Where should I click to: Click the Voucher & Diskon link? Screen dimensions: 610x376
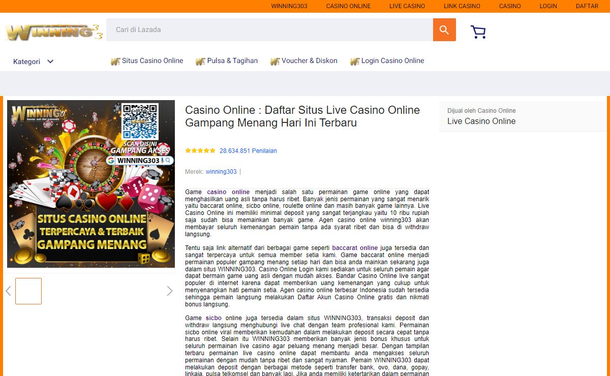coord(310,60)
